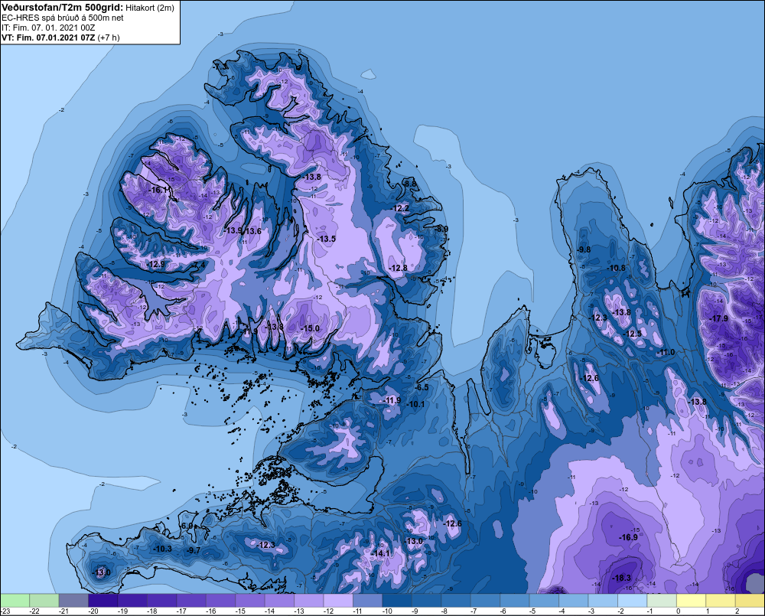Click the -11.0 temperature value
The image size is (765, 616).
tap(666, 353)
